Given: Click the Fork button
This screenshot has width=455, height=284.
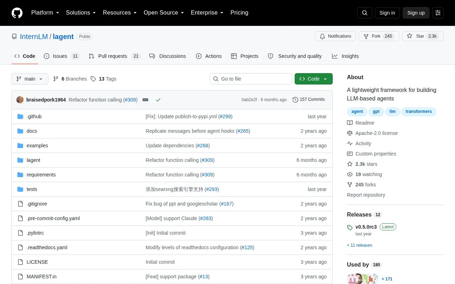Looking at the screenshot, I should click(379, 36).
